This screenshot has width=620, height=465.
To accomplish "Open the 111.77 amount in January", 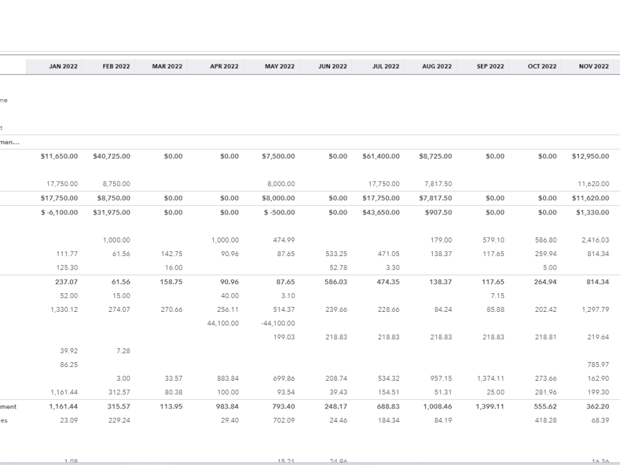I will 67,254.
